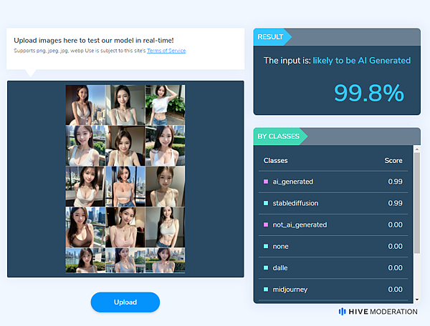Image resolution: width=430 pixels, height=326 pixels.
Task: Click the cyan swatch beside none
Action: coord(266,247)
